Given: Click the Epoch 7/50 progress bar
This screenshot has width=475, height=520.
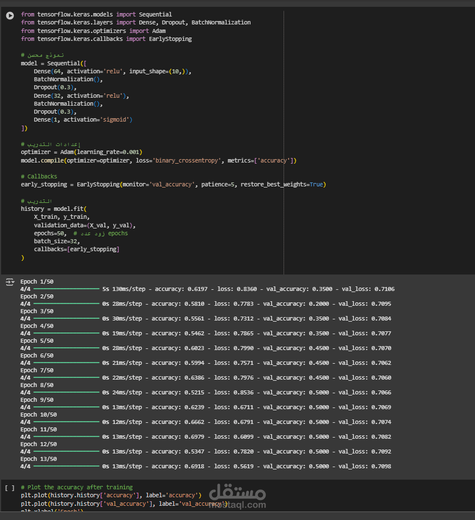Looking at the screenshot, I should [66, 378].
